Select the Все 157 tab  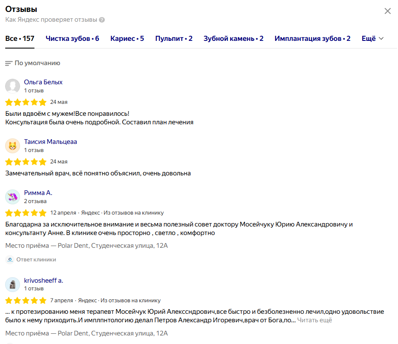[x=20, y=39]
